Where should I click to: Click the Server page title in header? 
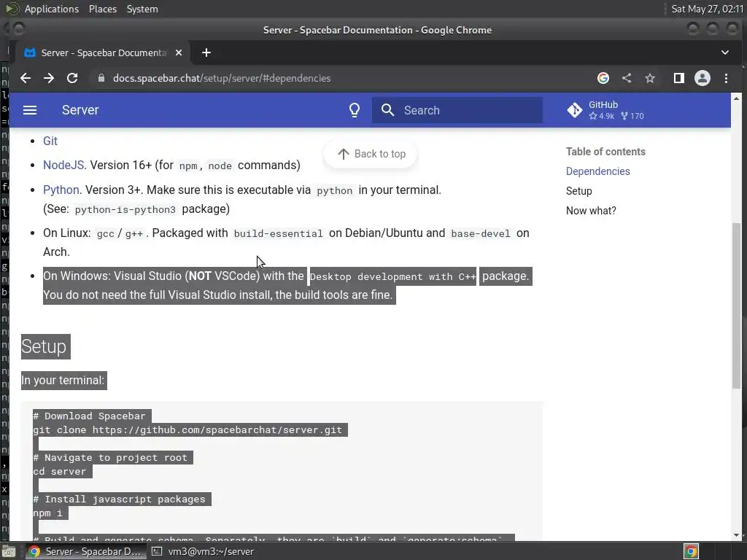click(80, 110)
